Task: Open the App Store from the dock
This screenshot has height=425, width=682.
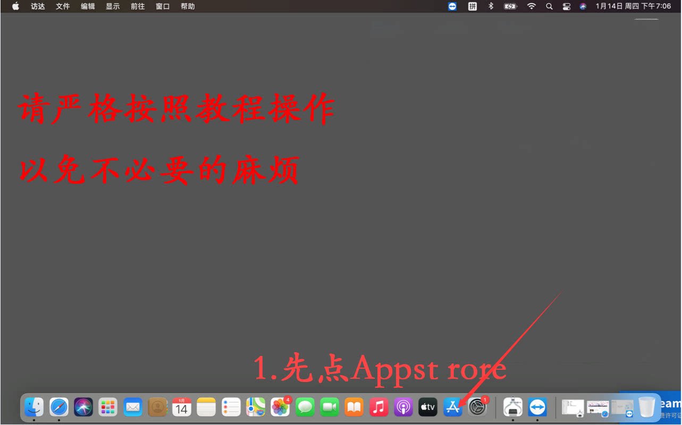Action: click(x=452, y=407)
